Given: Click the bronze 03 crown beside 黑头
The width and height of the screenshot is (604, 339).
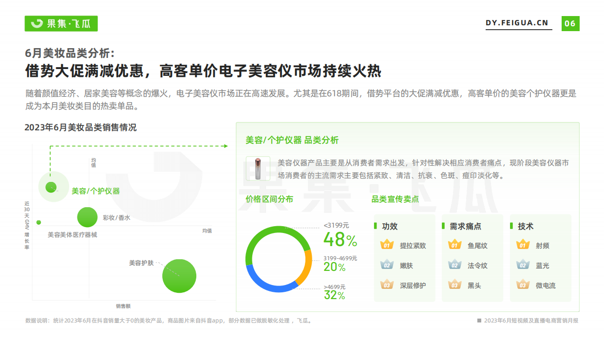Looking at the screenshot, I should click(454, 285).
